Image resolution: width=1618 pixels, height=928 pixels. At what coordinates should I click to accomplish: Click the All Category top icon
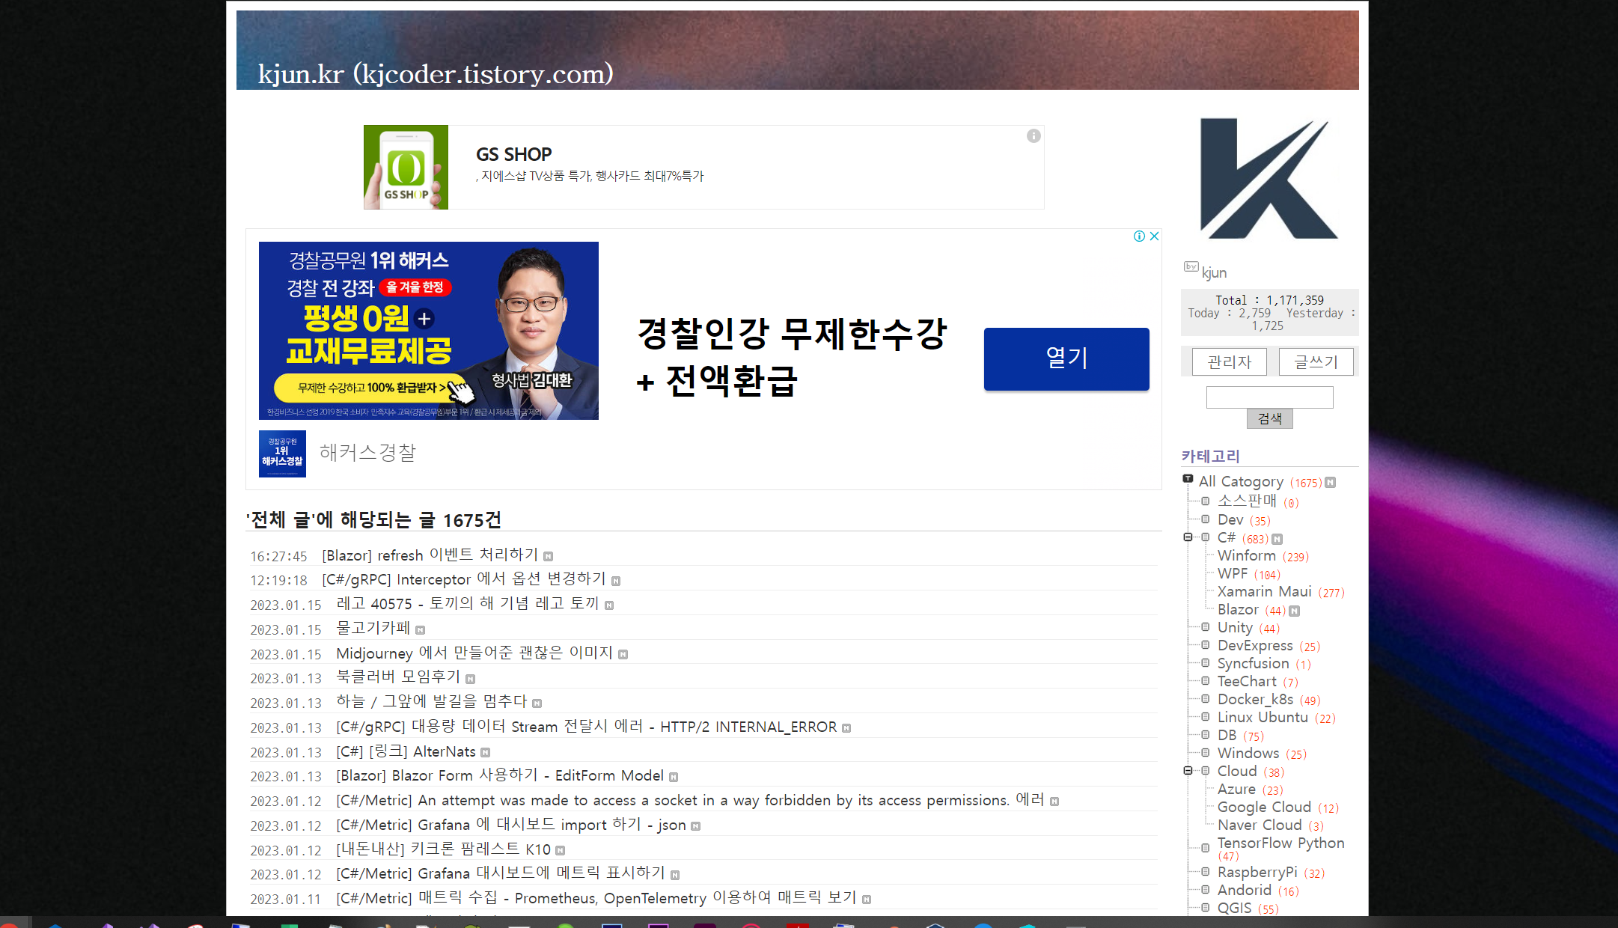[1188, 479]
